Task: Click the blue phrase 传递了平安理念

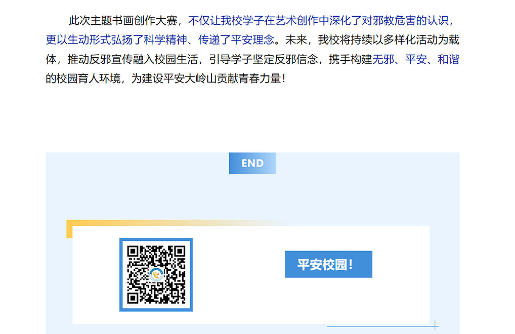Action: coord(236,40)
